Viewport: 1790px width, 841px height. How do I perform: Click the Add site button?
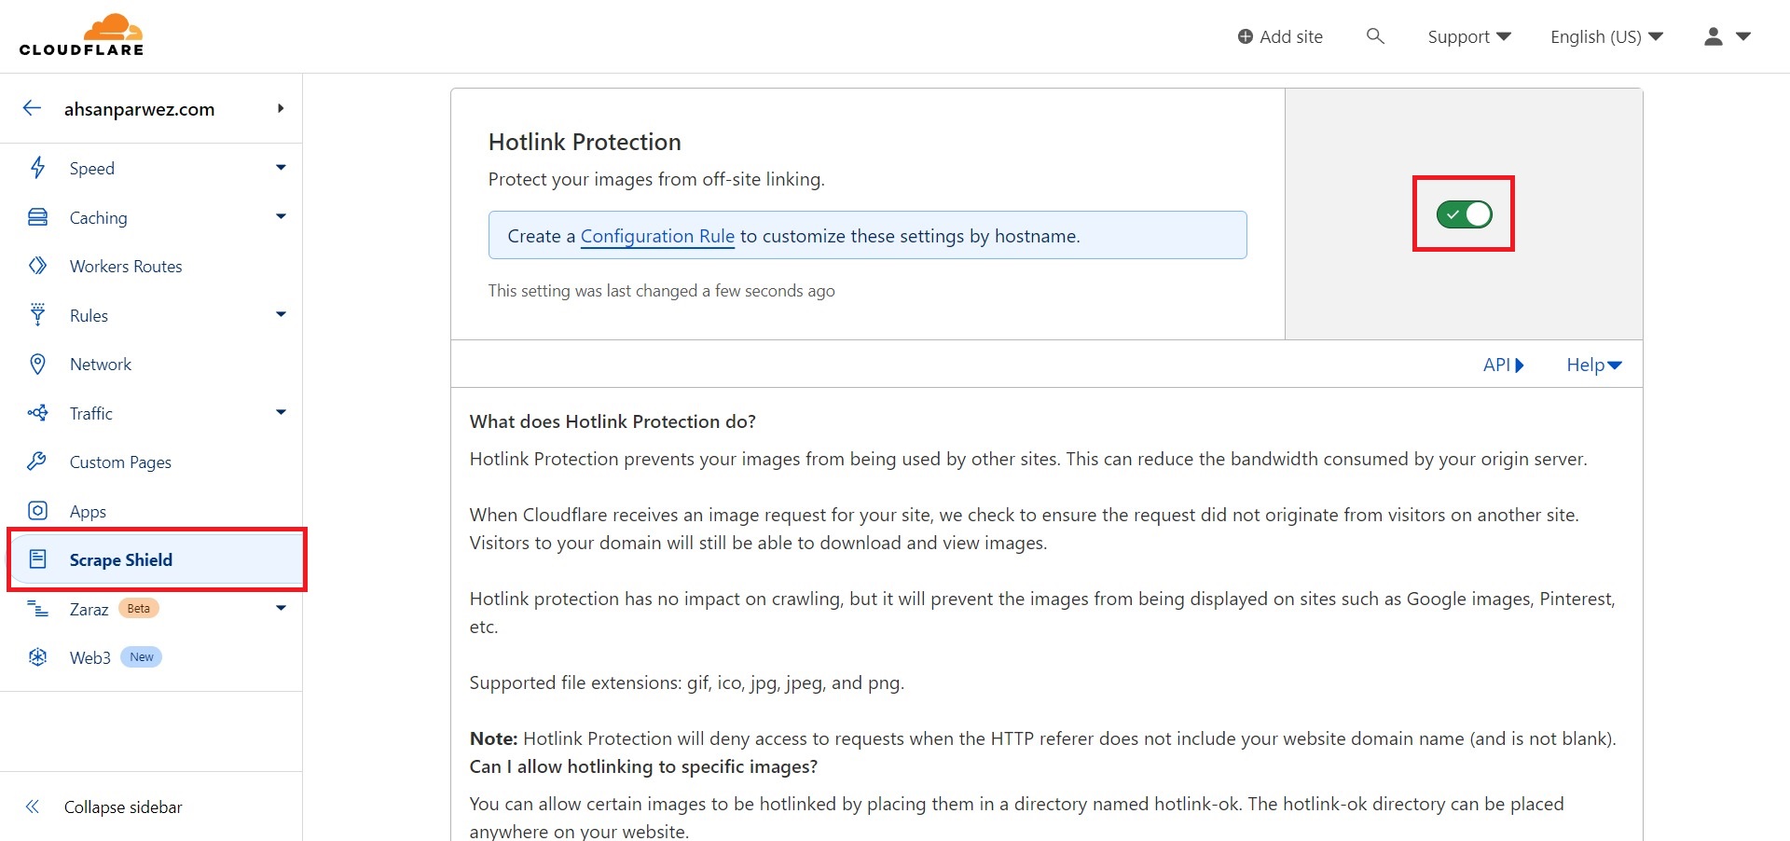click(1279, 36)
